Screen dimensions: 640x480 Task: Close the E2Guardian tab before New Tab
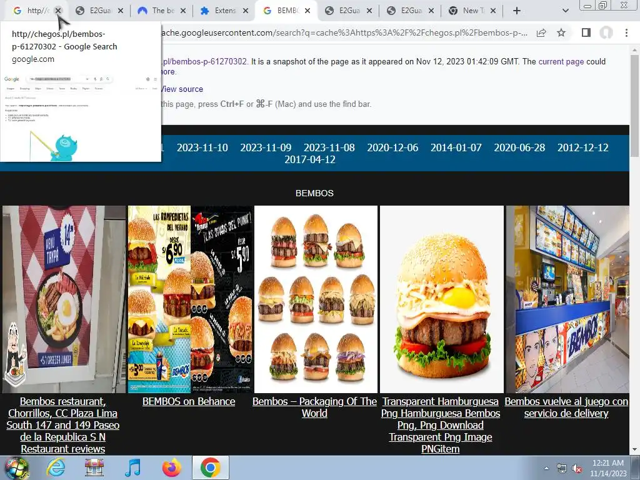point(431,11)
